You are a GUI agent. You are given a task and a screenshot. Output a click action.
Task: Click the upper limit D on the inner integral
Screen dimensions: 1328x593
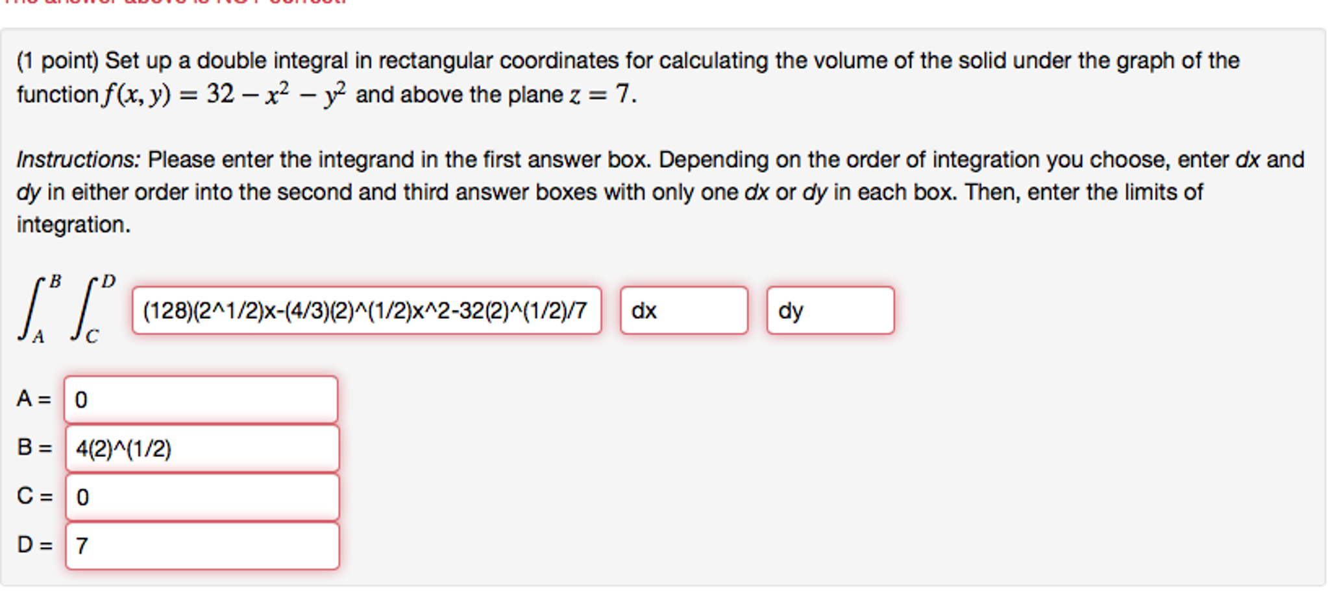(108, 281)
